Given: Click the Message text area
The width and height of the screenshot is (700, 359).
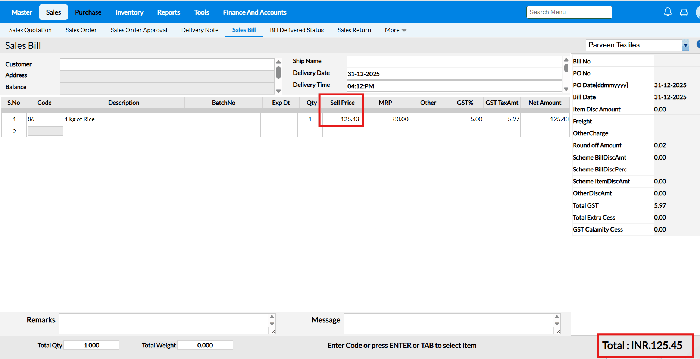Looking at the screenshot, I should pyautogui.click(x=449, y=323).
